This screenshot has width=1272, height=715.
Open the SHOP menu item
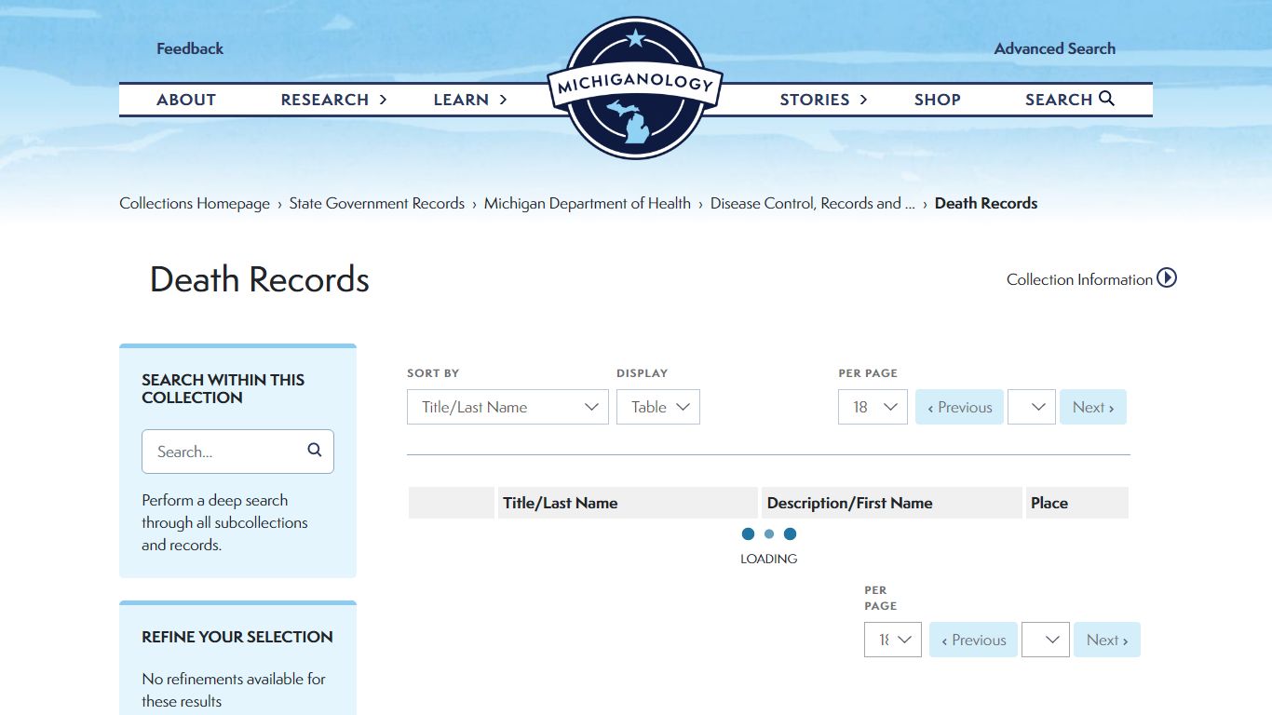937,100
